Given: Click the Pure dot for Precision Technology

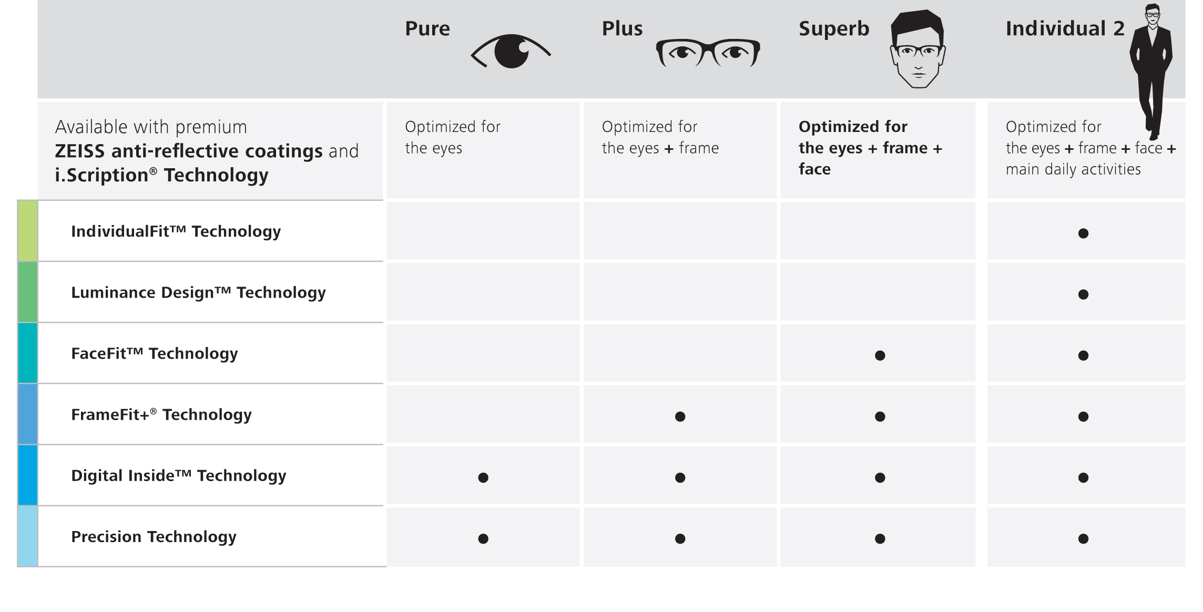Looking at the screenshot, I should tap(483, 538).
